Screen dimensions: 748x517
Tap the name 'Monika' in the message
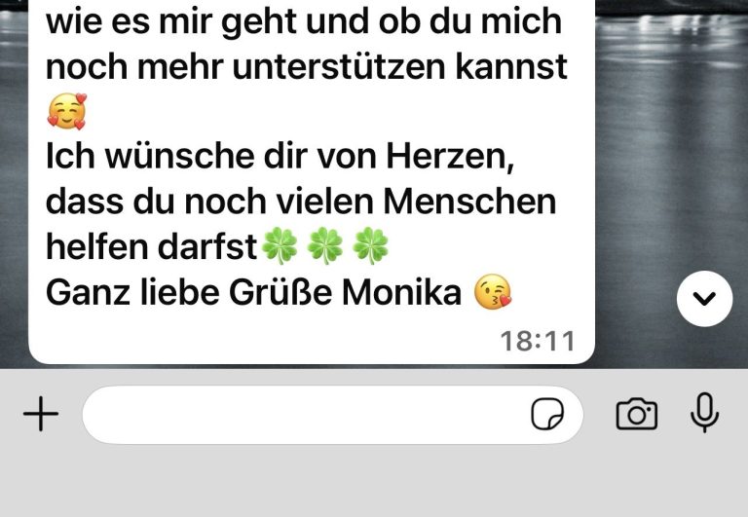pyautogui.click(x=401, y=292)
